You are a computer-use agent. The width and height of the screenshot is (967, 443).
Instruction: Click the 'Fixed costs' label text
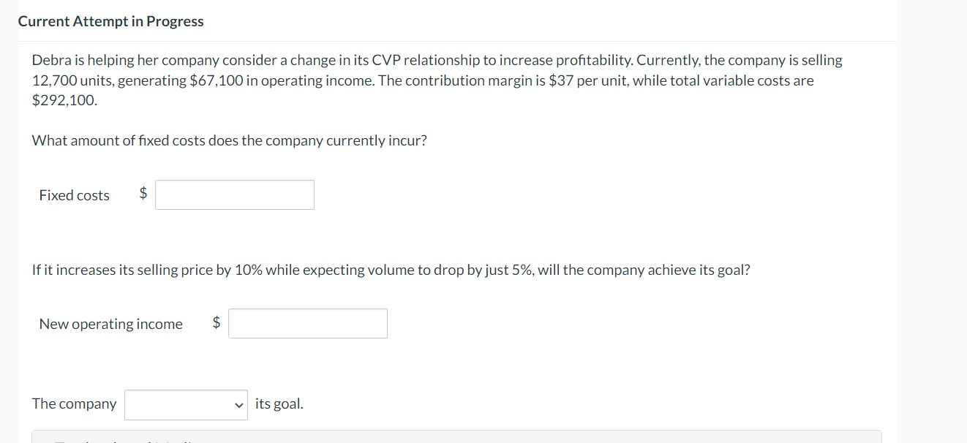pyautogui.click(x=73, y=194)
